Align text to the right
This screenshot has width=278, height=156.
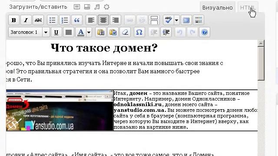pos(116,20)
